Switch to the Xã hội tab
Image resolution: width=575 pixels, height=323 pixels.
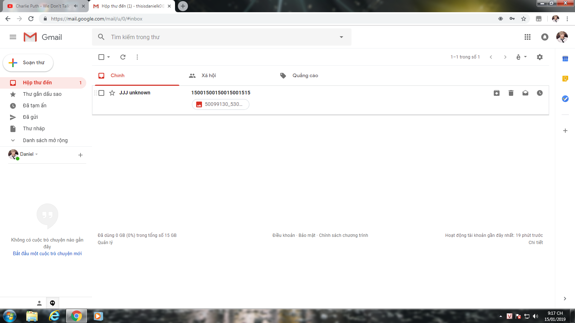pos(227,76)
